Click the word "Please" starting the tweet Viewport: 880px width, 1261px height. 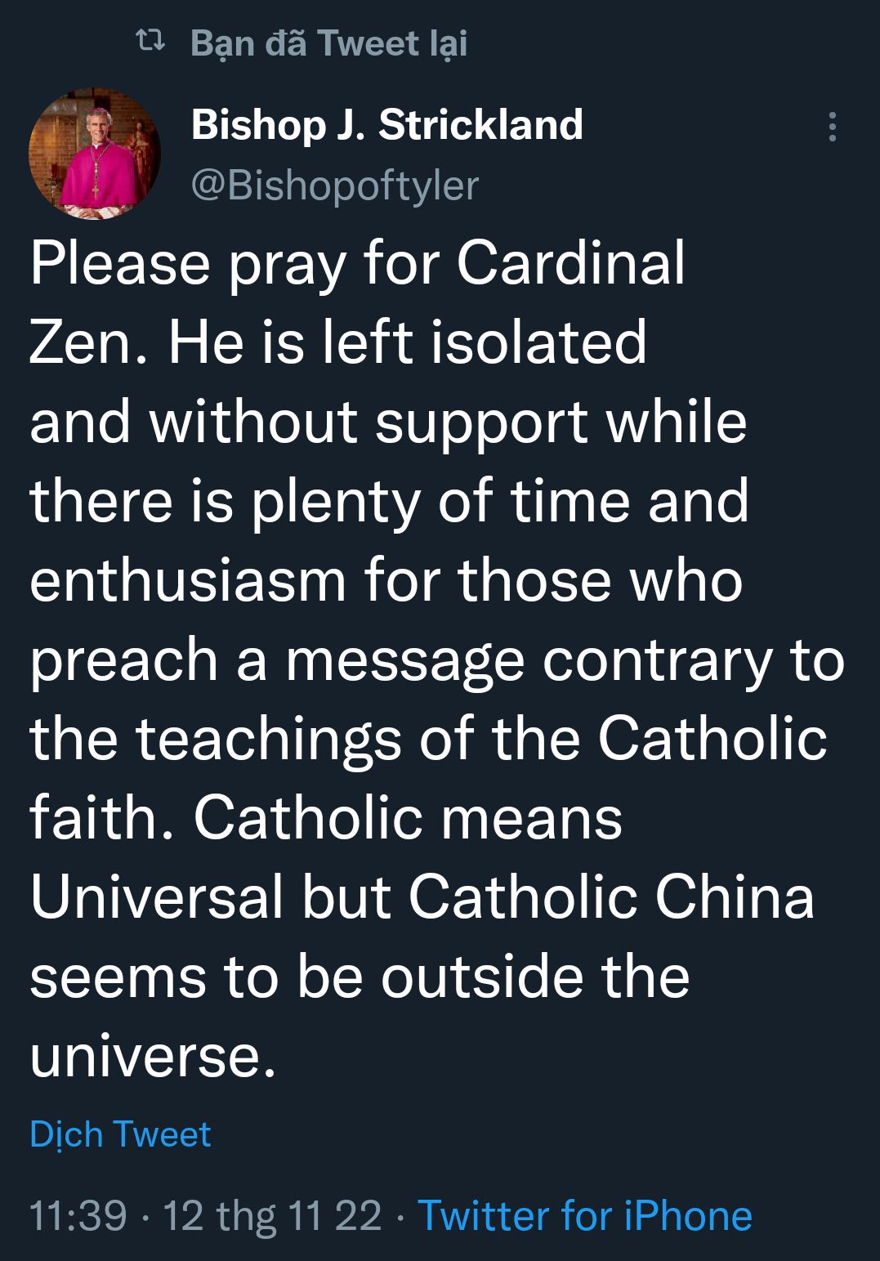[x=120, y=263]
